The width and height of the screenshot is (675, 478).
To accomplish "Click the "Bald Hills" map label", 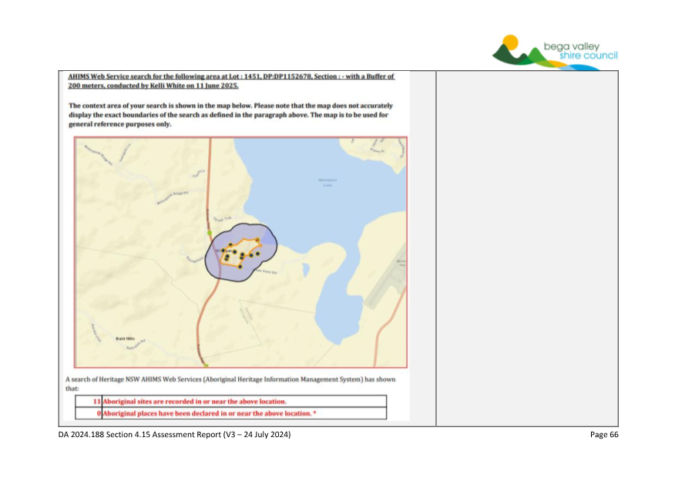I will [x=125, y=338].
